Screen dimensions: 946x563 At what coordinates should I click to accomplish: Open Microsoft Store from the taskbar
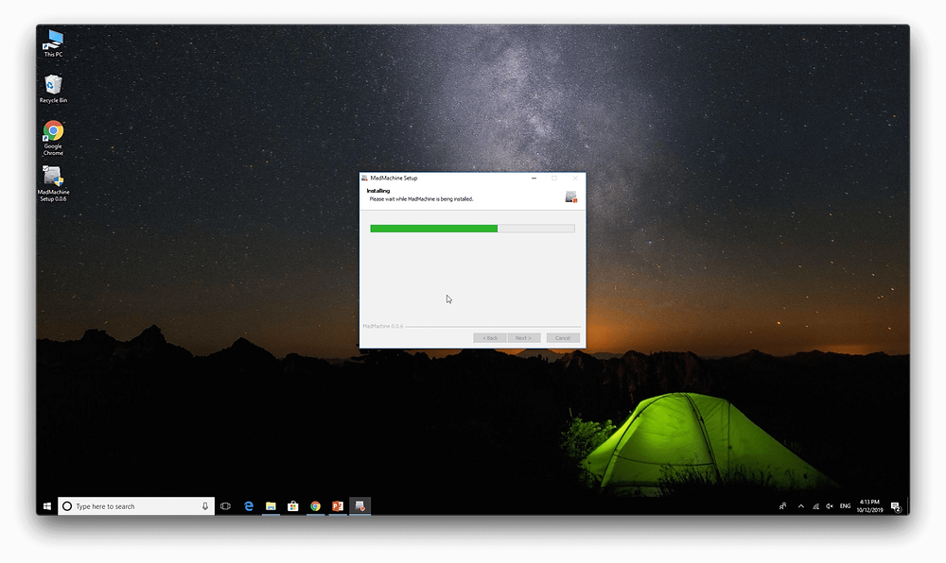click(x=293, y=506)
